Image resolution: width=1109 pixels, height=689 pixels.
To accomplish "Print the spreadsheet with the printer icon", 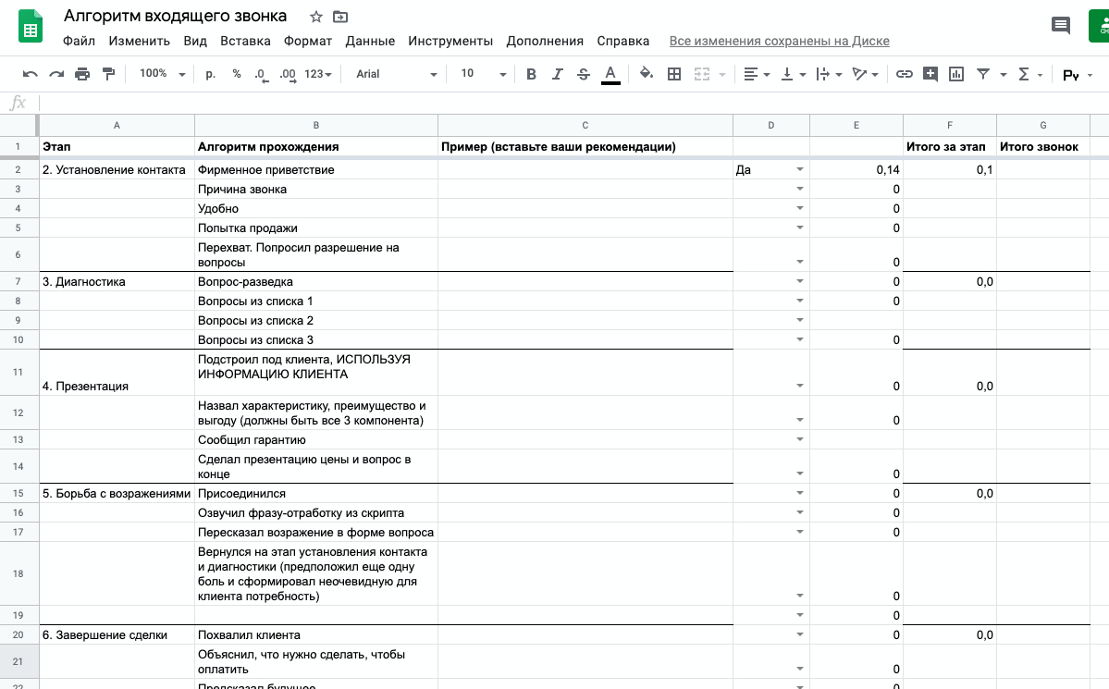I will [82, 74].
